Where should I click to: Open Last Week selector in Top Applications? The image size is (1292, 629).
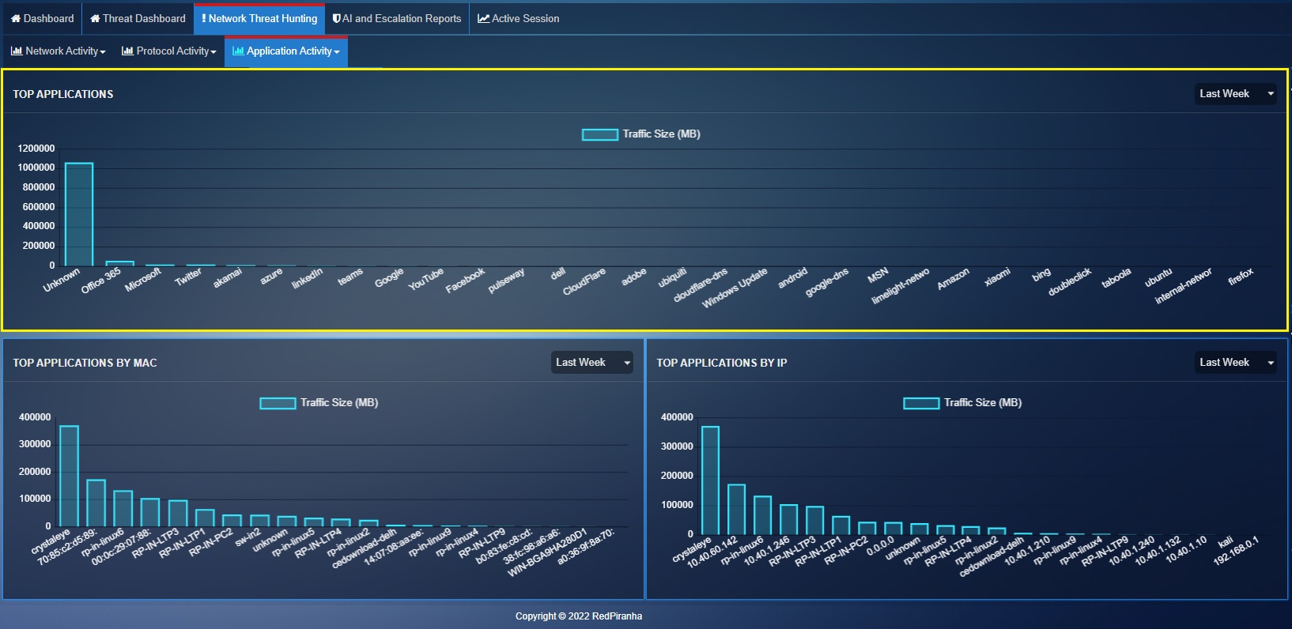[x=1235, y=93]
